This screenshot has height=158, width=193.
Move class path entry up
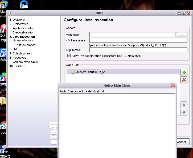click(184, 105)
